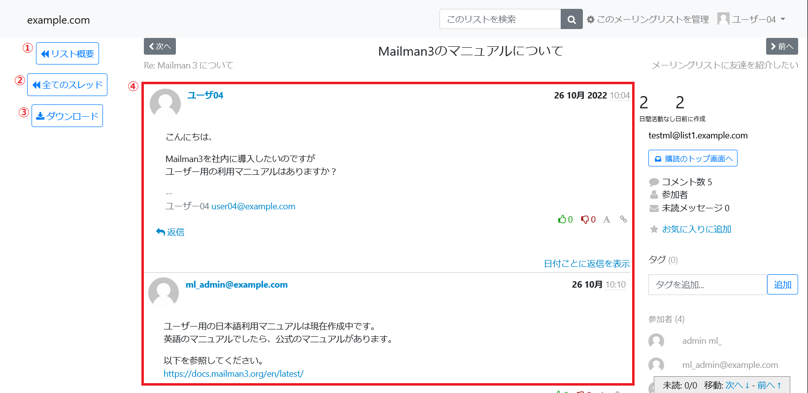Click avatar of ml_admin@example.com message

164,293
